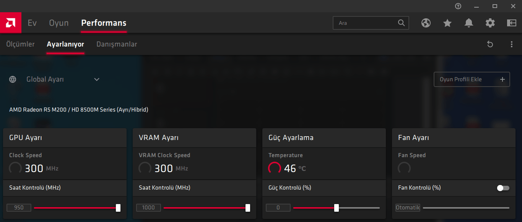Click the 950 clock value field
This screenshot has height=222, width=522.
coord(19,208)
